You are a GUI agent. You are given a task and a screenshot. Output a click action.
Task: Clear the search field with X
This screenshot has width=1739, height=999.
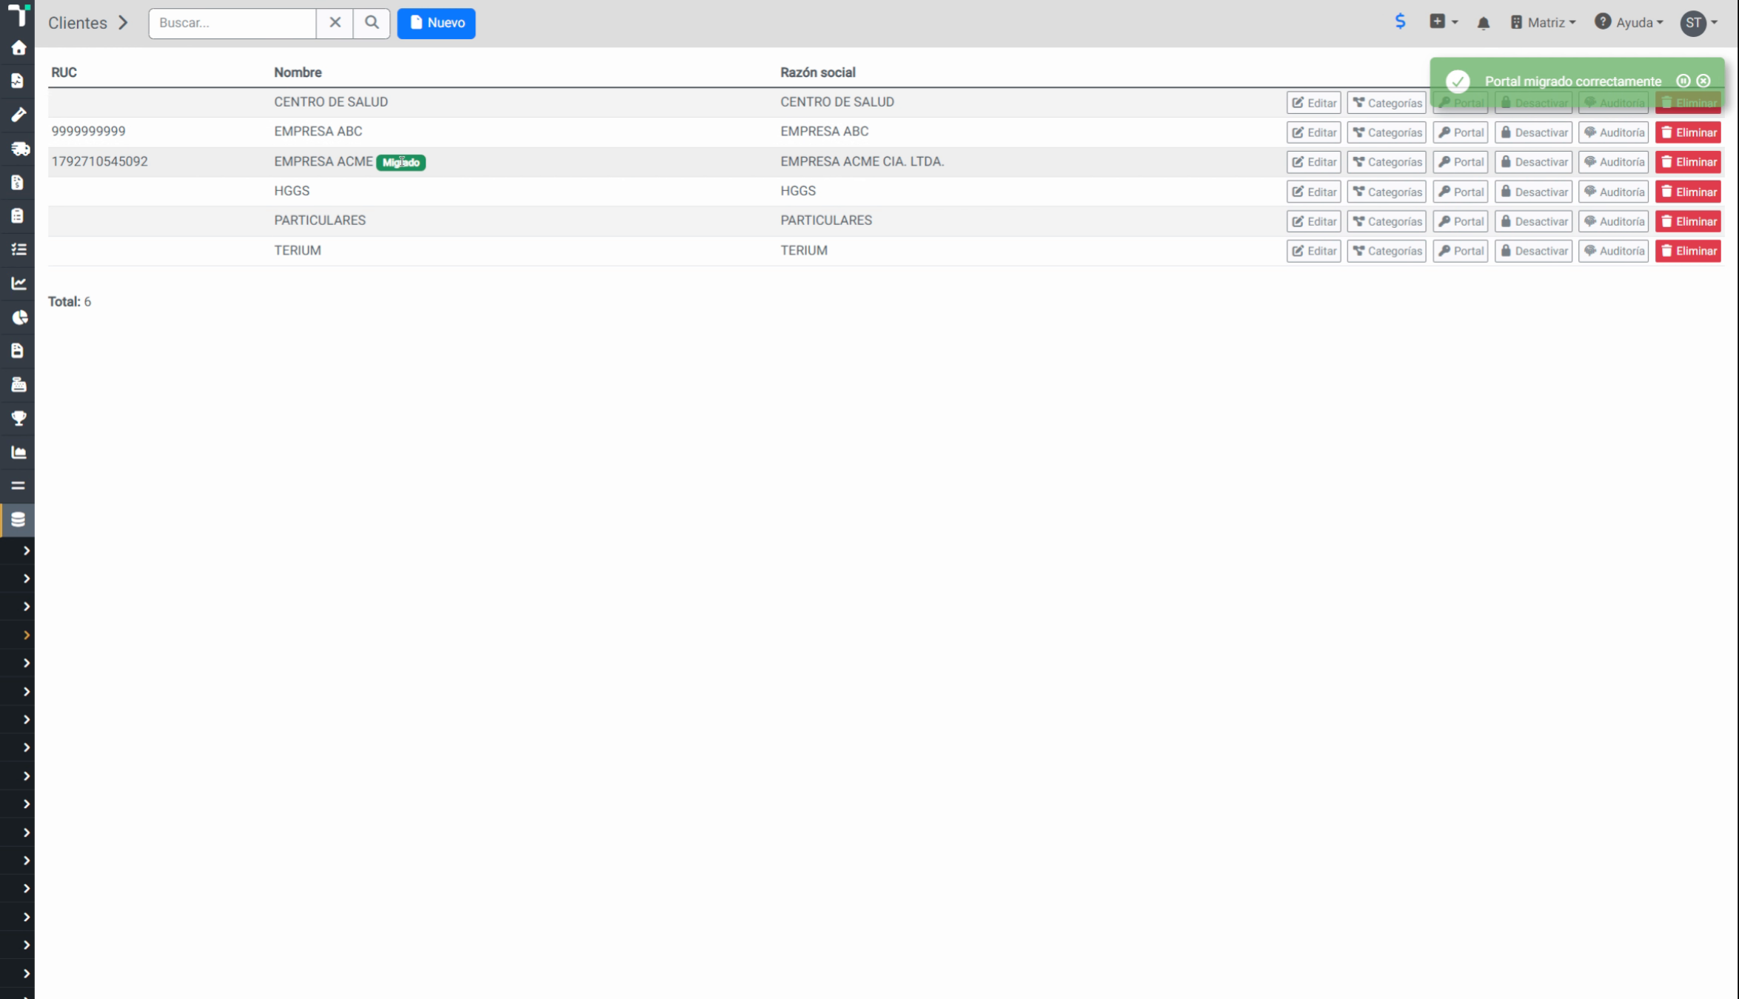coord(335,23)
